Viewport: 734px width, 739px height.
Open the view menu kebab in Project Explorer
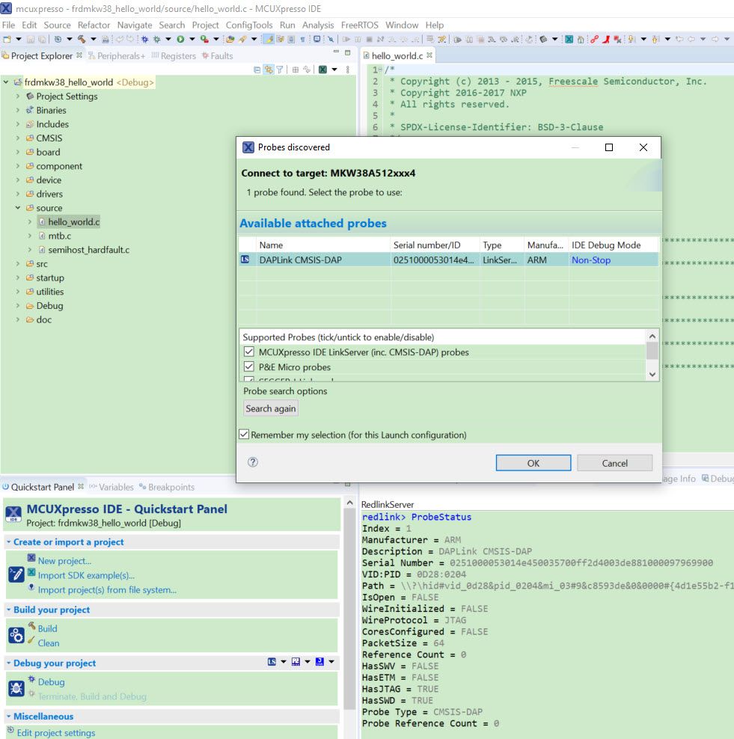(x=347, y=70)
